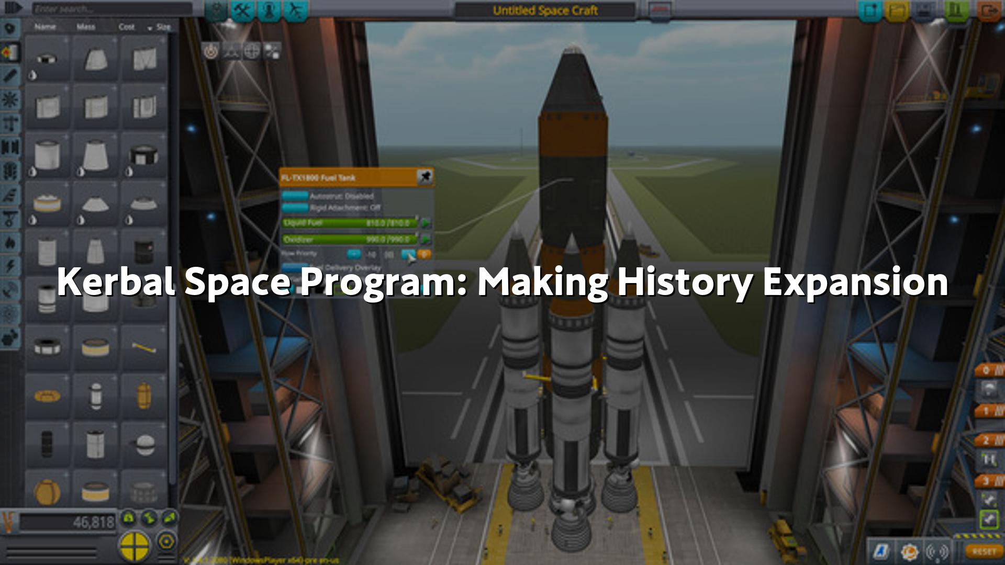Toggle the angle snap hexagon button
The image size is (1005, 565).
click(166, 541)
